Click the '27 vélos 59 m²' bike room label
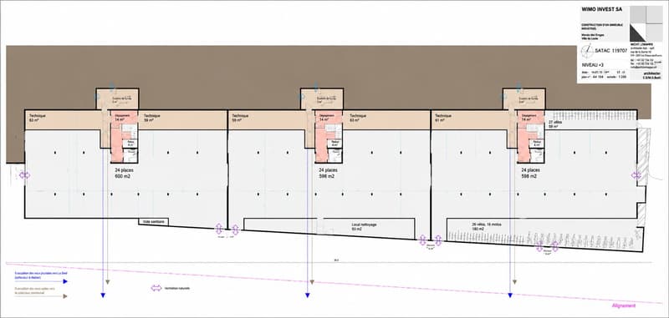This screenshot has width=669, height=318. pyautogui.click(x=554, y=124)
